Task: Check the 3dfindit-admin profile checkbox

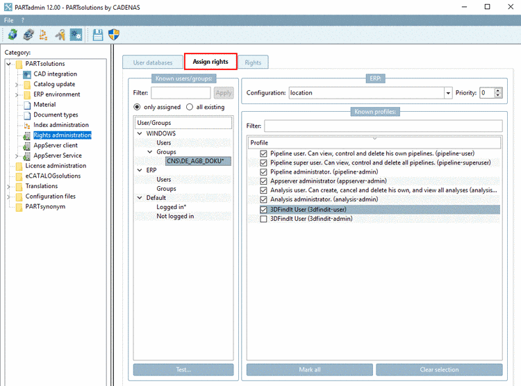Action: (263, 219)
